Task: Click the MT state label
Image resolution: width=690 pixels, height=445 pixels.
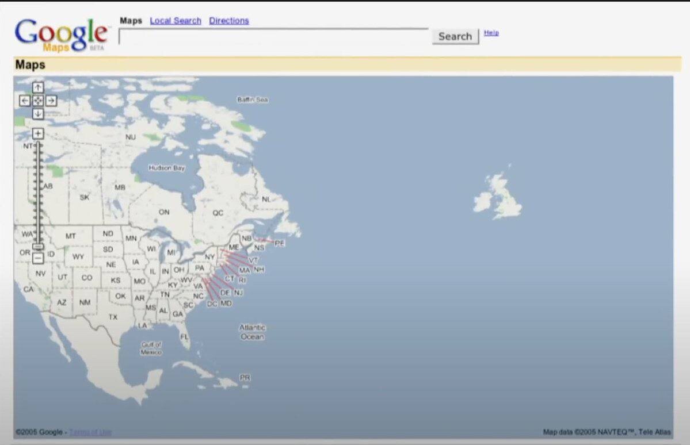Action: (70, 236)
